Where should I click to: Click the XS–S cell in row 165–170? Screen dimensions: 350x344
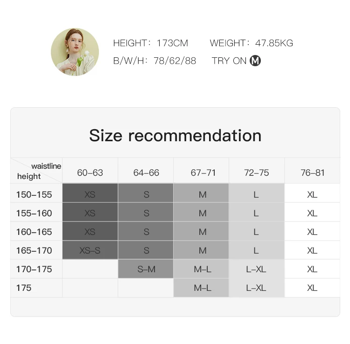[90, 250]
